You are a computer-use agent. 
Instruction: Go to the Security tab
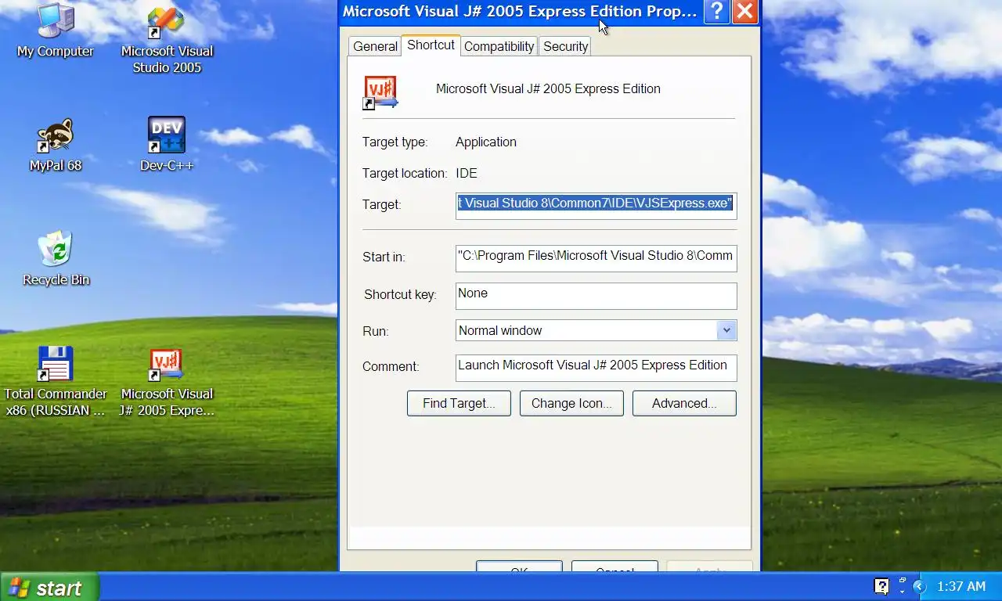pyautogui.click(x=565, y=46)
